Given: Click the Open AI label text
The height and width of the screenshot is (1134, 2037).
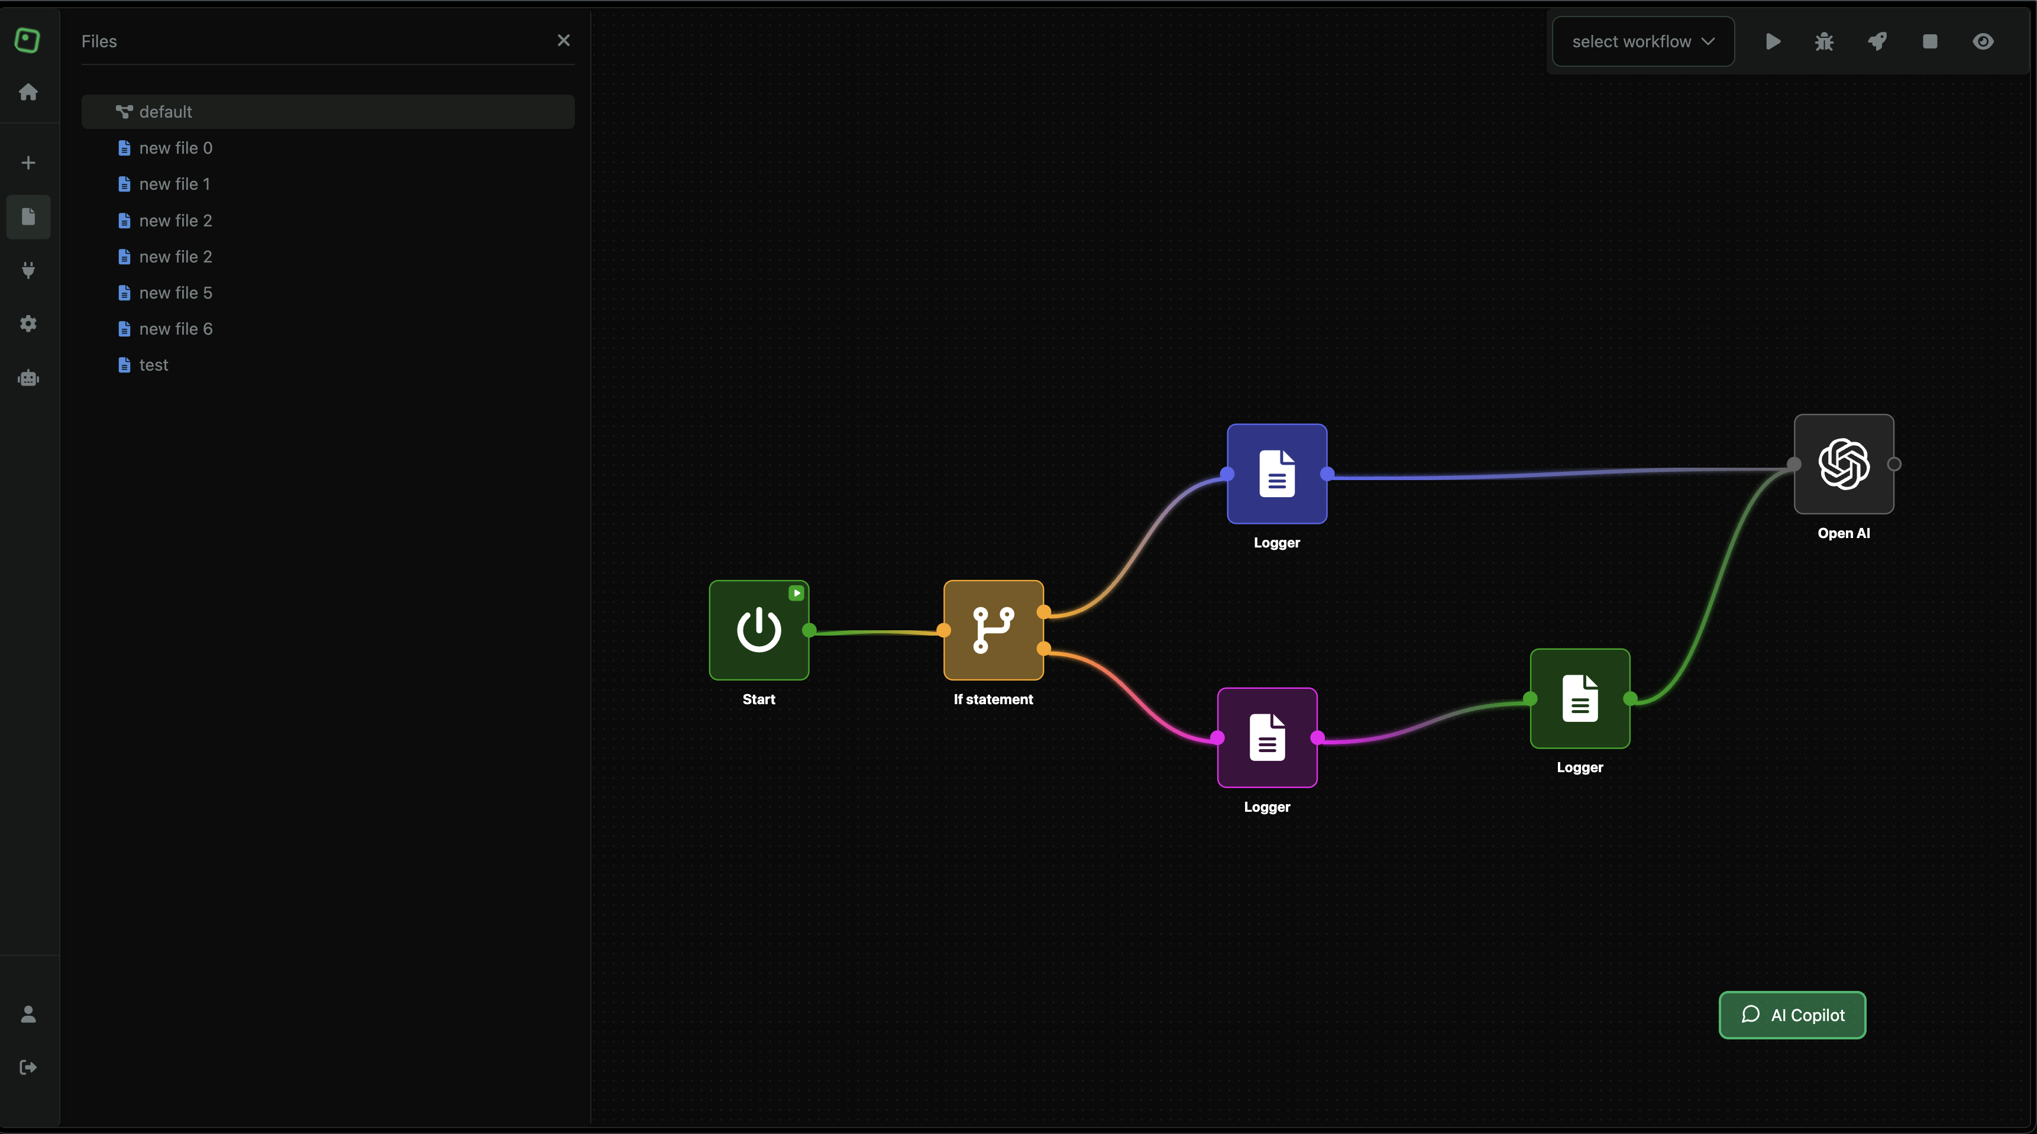Looking at the screenshot, I should (x=1843, y=533).
